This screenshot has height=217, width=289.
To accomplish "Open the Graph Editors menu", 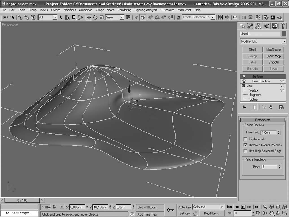I will [x=105, y=10].
